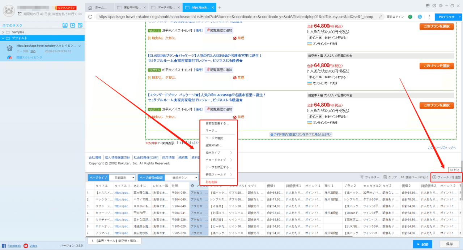Close the active https://pack tab
Image resolution: width=463 pixels, height=250 pixels.
[x=212, y=8]
